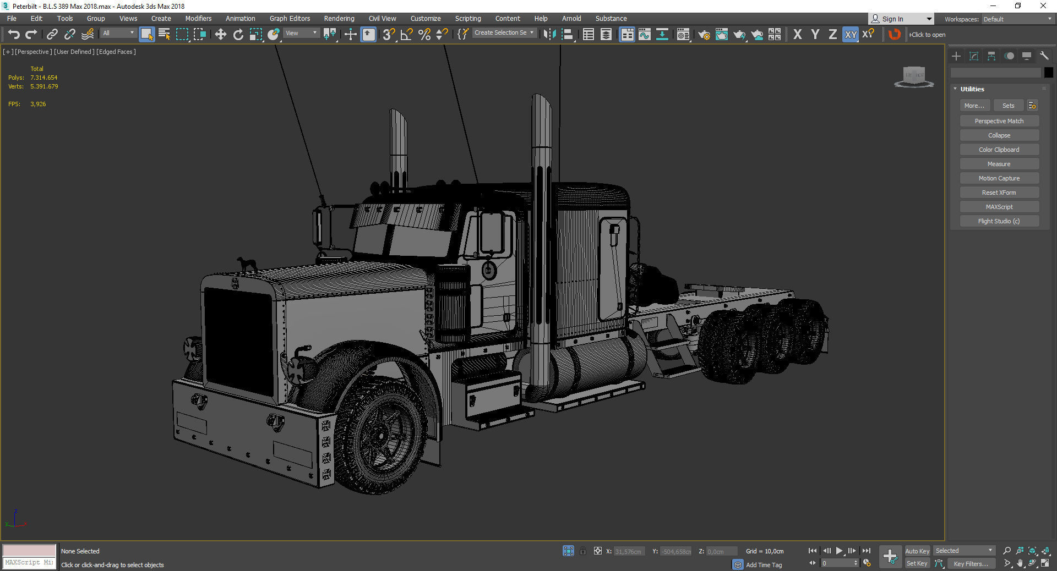This screenshot has height=571, width=1057.
Task: Toggle the Window/Crossing selection mode
Action: (199, 35)
